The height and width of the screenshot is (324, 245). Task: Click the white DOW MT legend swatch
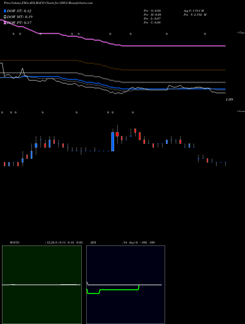point(5,17)
